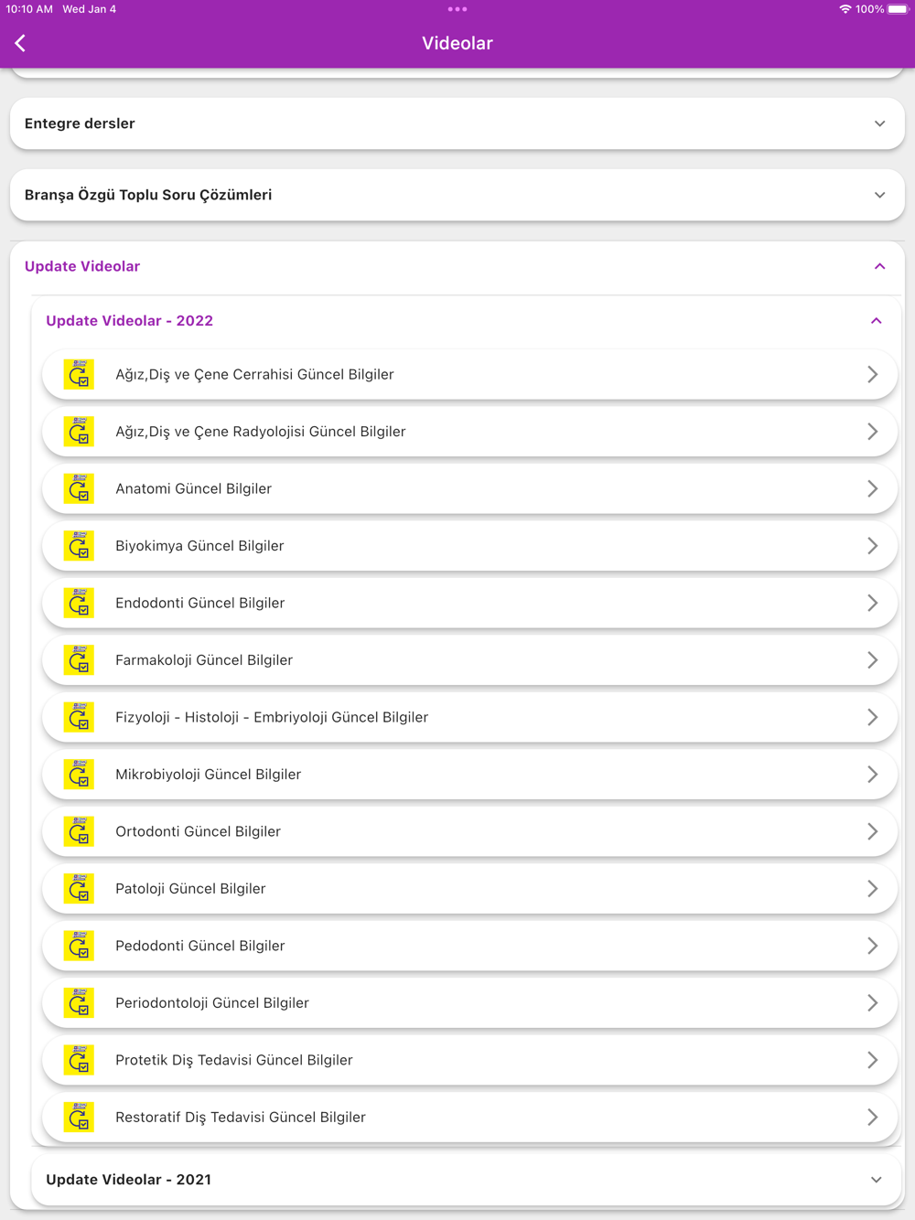Viewport: 915px width, 1220px height.
Task: Click the arrow on the Farmakoloji Güncel Bilgiler row
Action: pos(872,660)
